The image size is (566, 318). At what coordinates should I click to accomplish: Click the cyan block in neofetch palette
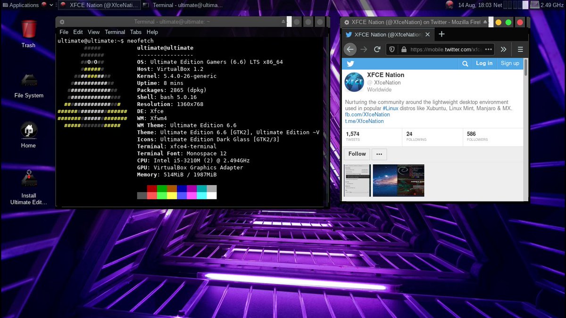tap(201, 196)
